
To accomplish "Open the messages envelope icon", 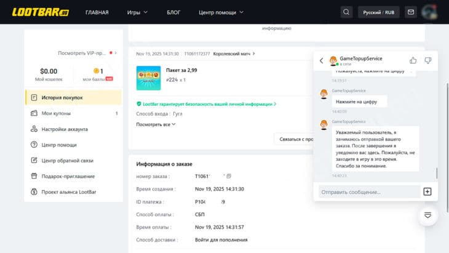I will (x=411, y=12).
